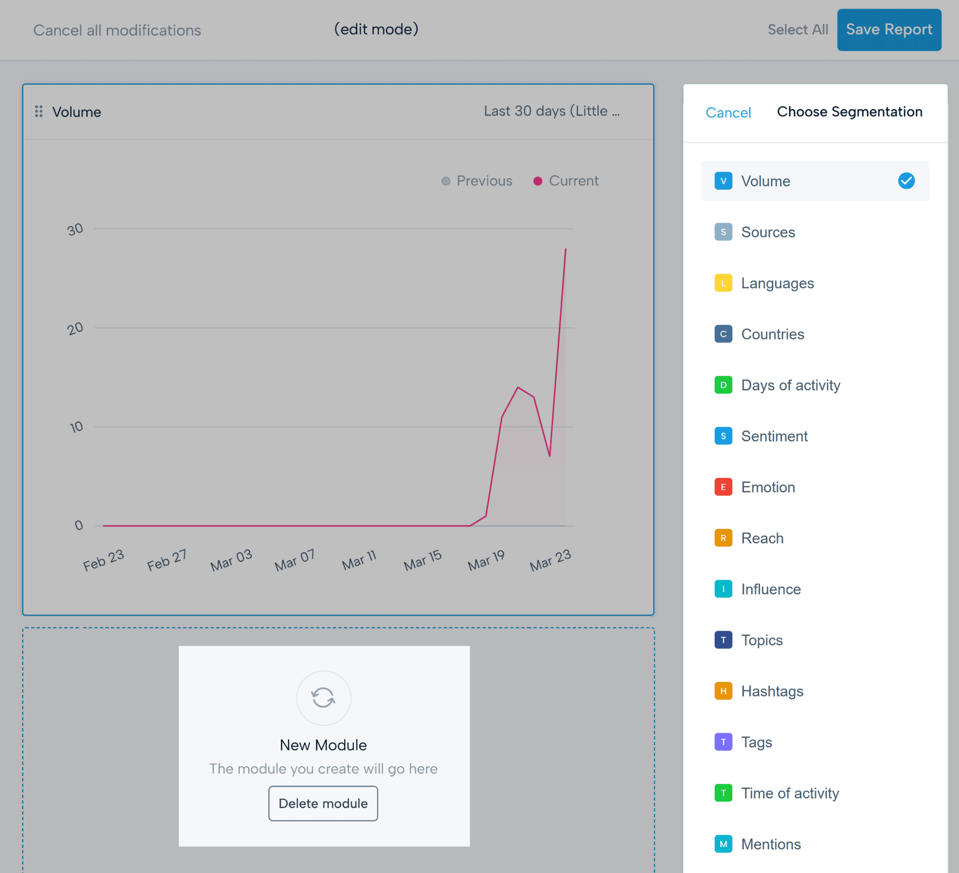Click the yellow L Languages icon

coord(723,283)
